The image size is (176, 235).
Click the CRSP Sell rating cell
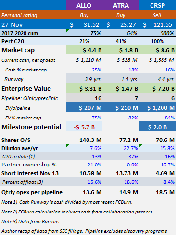157,15
